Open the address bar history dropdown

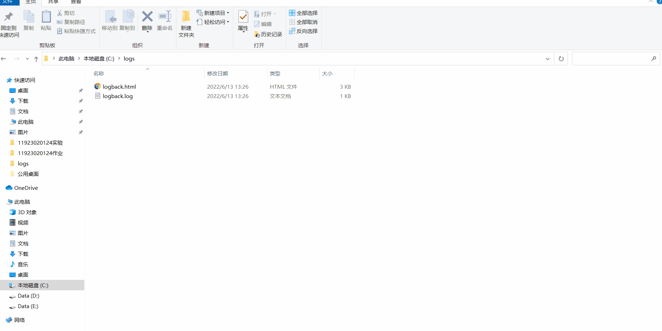click(547, 58)
